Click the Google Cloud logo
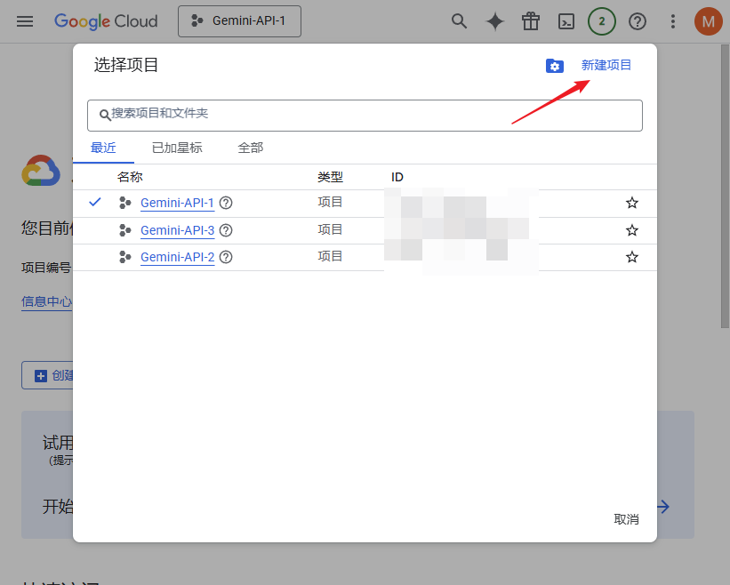Screen dimensions: 730x585 (106, 21)
